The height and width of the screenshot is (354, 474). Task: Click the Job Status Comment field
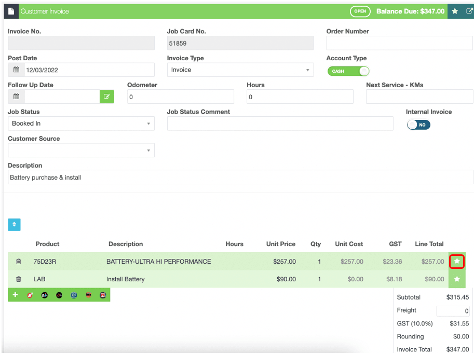[280, 124]
